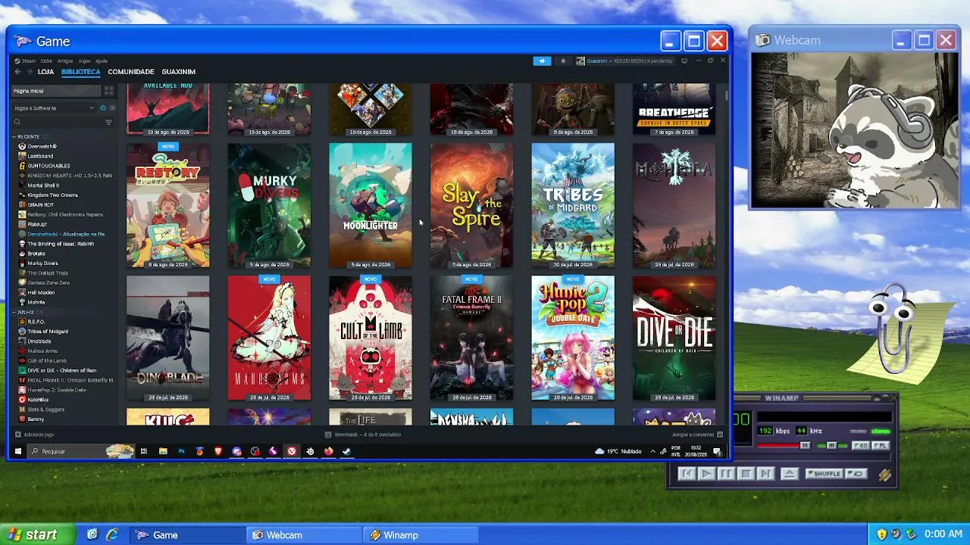Click Winamp stop button
Viewport: 970px width, 545px height.
tap(745, 474)
